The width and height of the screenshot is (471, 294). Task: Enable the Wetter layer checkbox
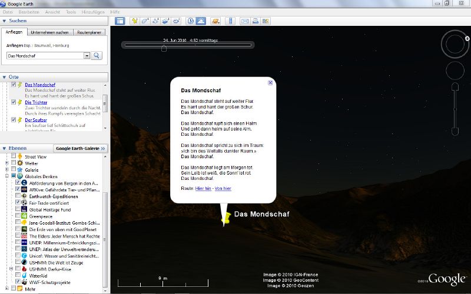(x=14, y=162)
